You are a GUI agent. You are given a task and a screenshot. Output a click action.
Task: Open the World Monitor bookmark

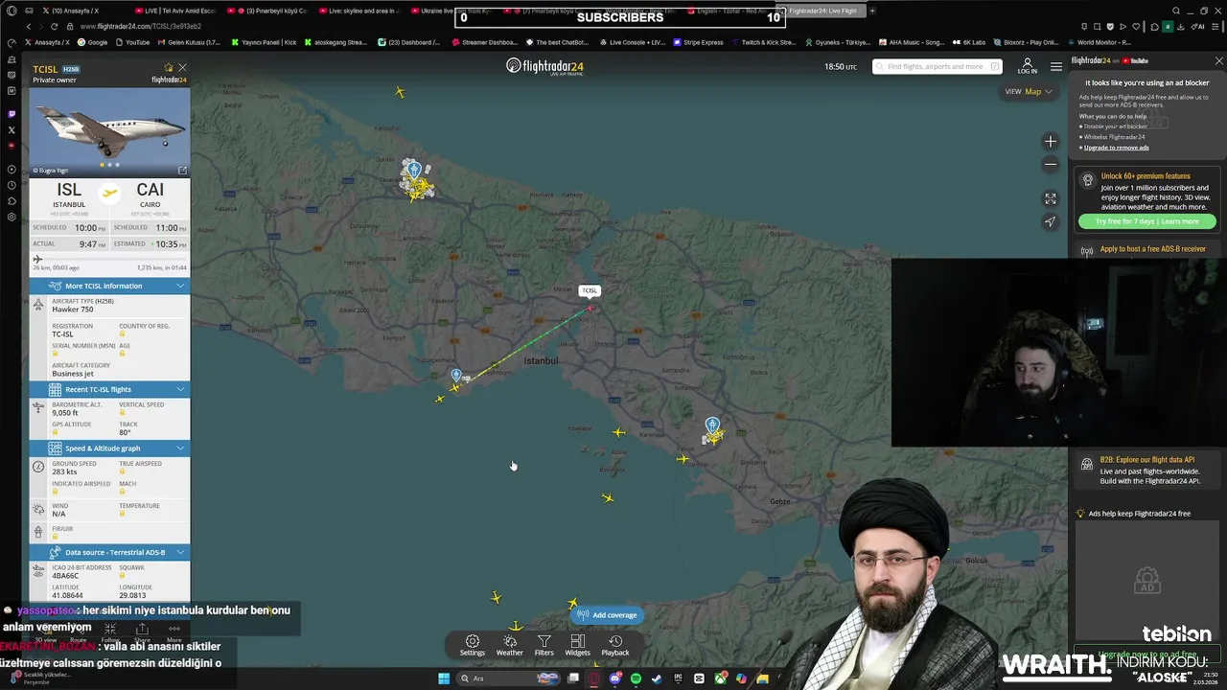pos(1100,43)
